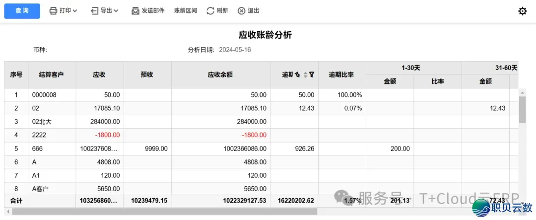Click the horizontal scrollbar at bottom

[164, 212]
